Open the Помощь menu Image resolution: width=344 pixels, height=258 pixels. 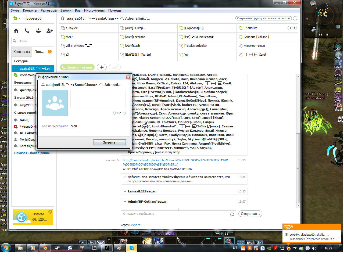click(x=115, y=10)
